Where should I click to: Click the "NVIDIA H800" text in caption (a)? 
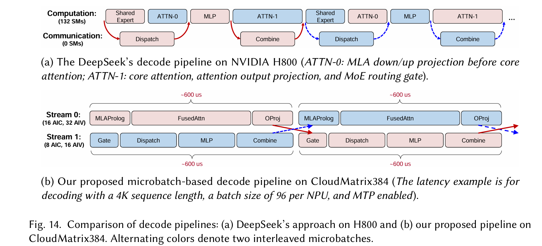pyautogui.click(x=264, y=62)
